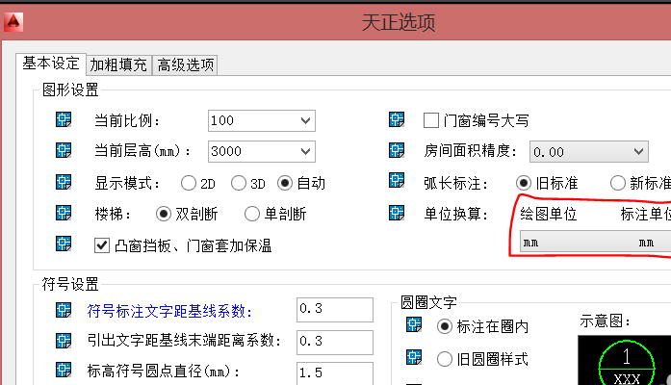The height and width of the screenshot is (385, 671).
Task: Click the blue 符号标注文字距基线系数 label
Action: [169, 311]
